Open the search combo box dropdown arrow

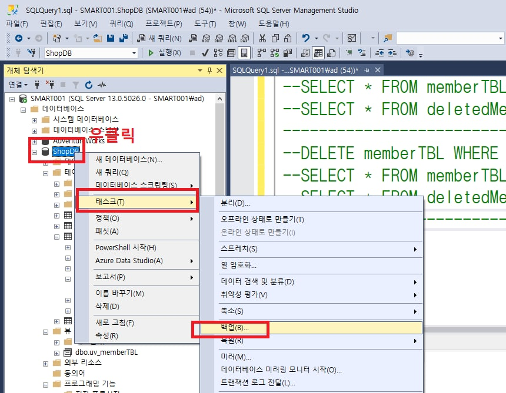tap(501, 38)
